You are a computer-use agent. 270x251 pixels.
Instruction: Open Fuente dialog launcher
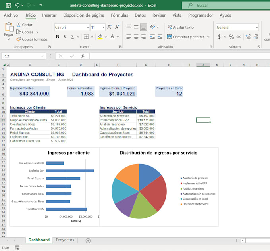click(x=120, y=47)
